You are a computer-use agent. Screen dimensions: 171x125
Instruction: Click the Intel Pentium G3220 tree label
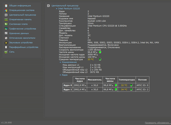point(69,9)
